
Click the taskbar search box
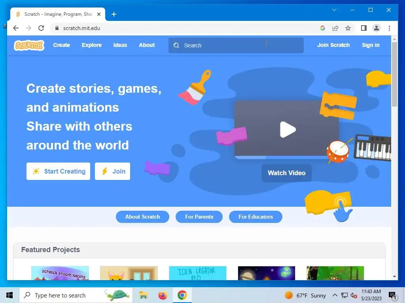point(76,295)
